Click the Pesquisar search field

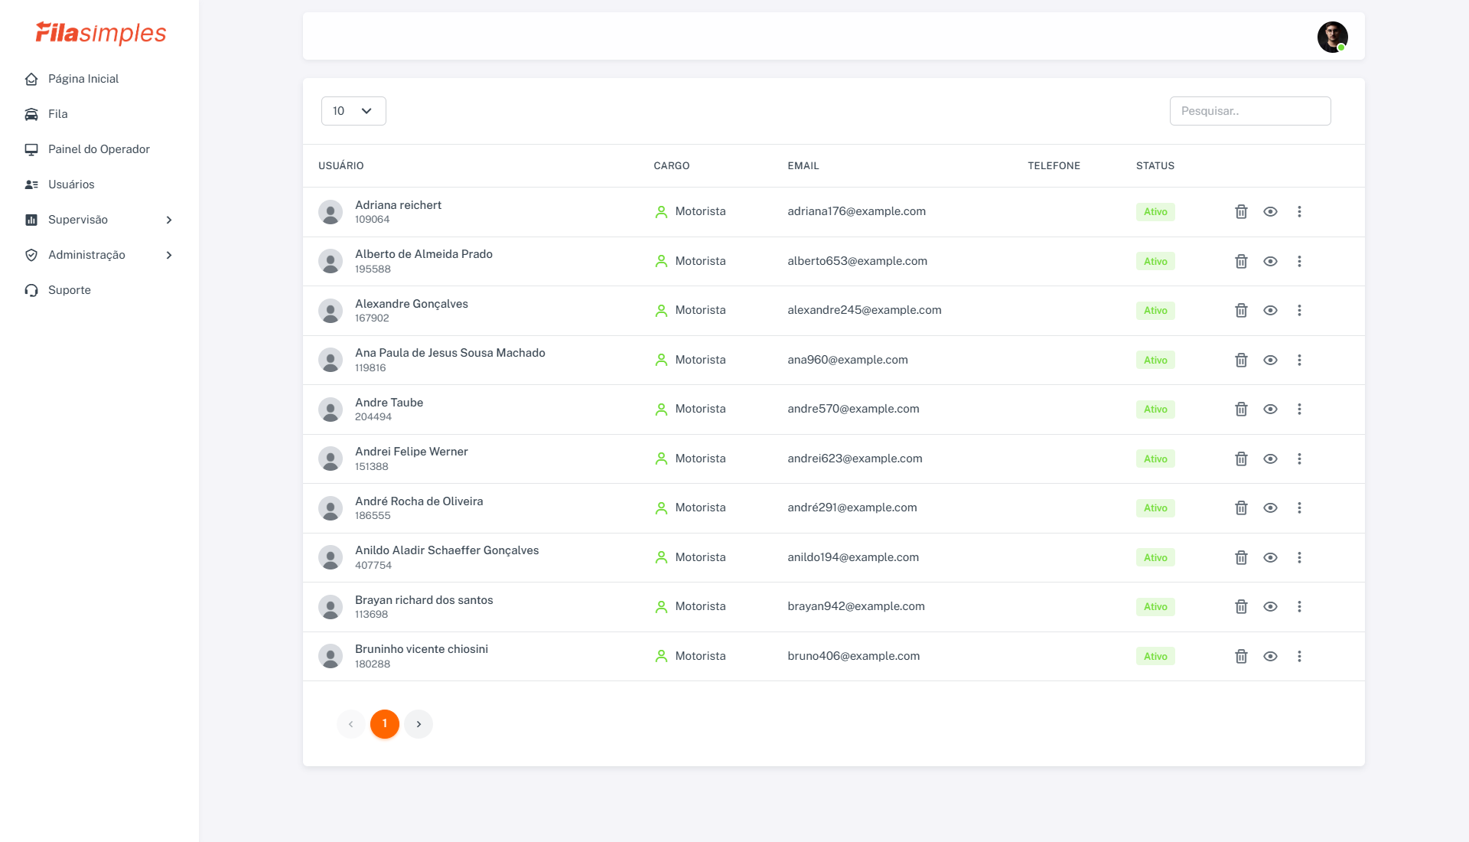coord(1249,111)
